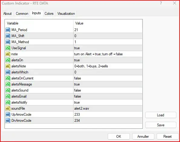Image resolution: width=180 pixels, height=142 pixels.
Task: Select the Inputs tab
Action: [x=36, y=13]
